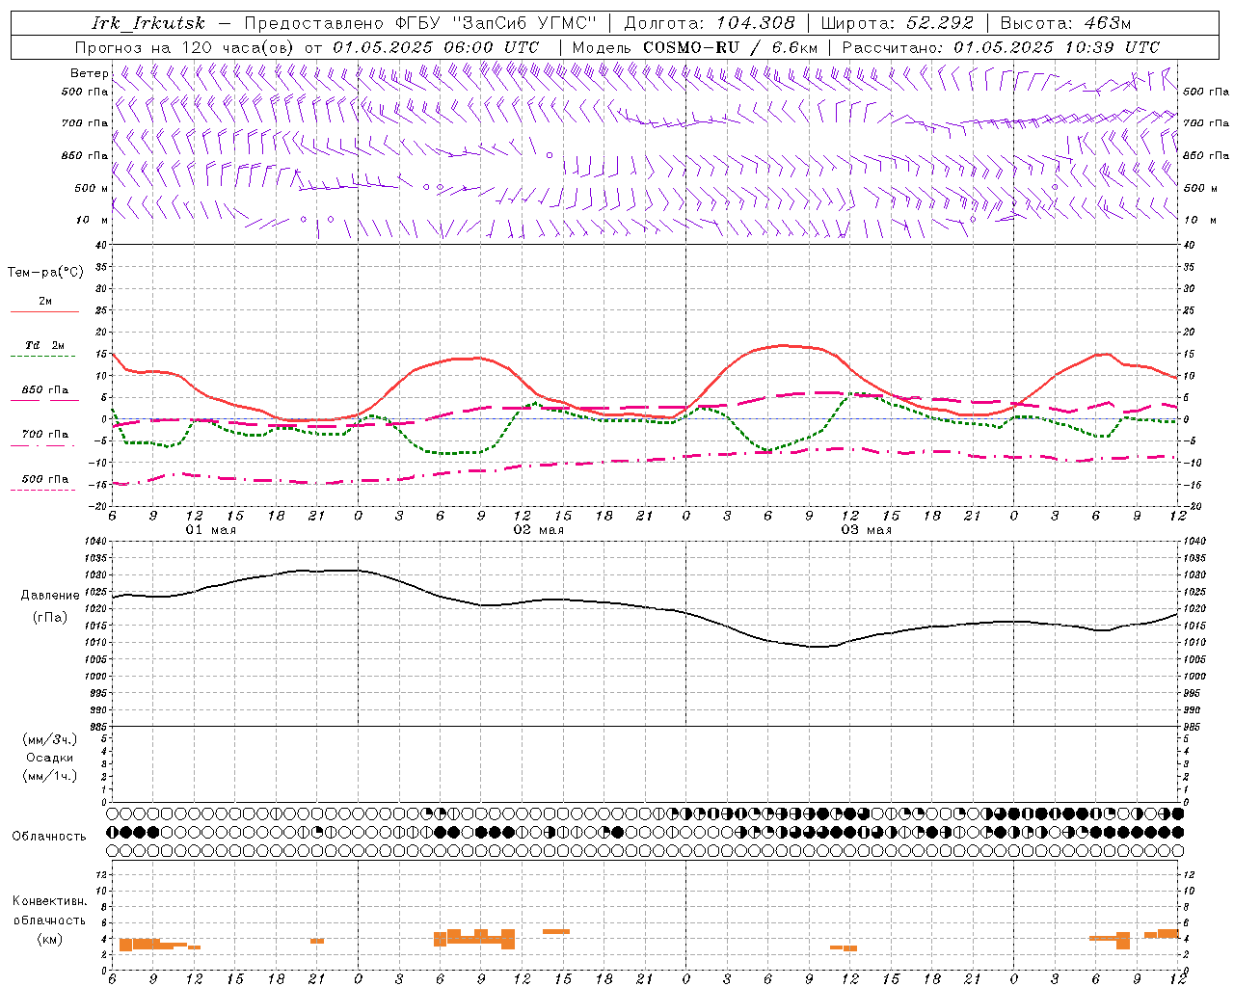This screenshot has width=1234, height=987.
Task: Click the ЗапСиб УГМС provider text
Action: [523, 23]
